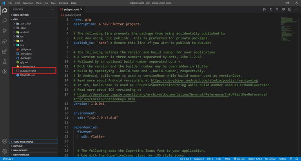Click the Run play icon in editor toolbar
The image size is (301, 161).
click(x=264, y=9)
